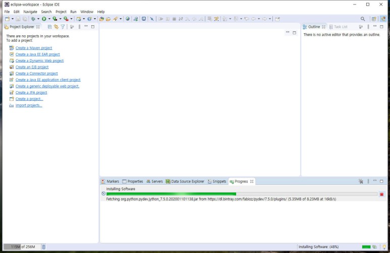
Task: Open the External Tools dropdown arrow
Action: 71,19
